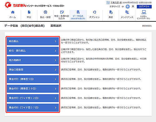Select the 給与・賞与振込 button
Image resolution: width=156 pixels, height=122 pixels.
click(x=33, y=51)
